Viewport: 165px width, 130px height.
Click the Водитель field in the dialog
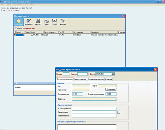click(94, 99)
